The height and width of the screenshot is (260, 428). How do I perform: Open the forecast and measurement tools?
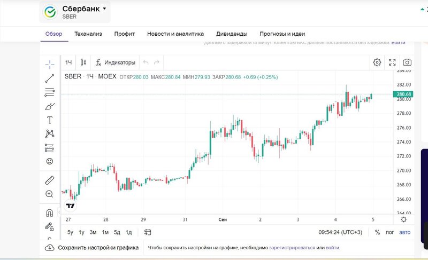pyautogui.click(x=50, y=147)
